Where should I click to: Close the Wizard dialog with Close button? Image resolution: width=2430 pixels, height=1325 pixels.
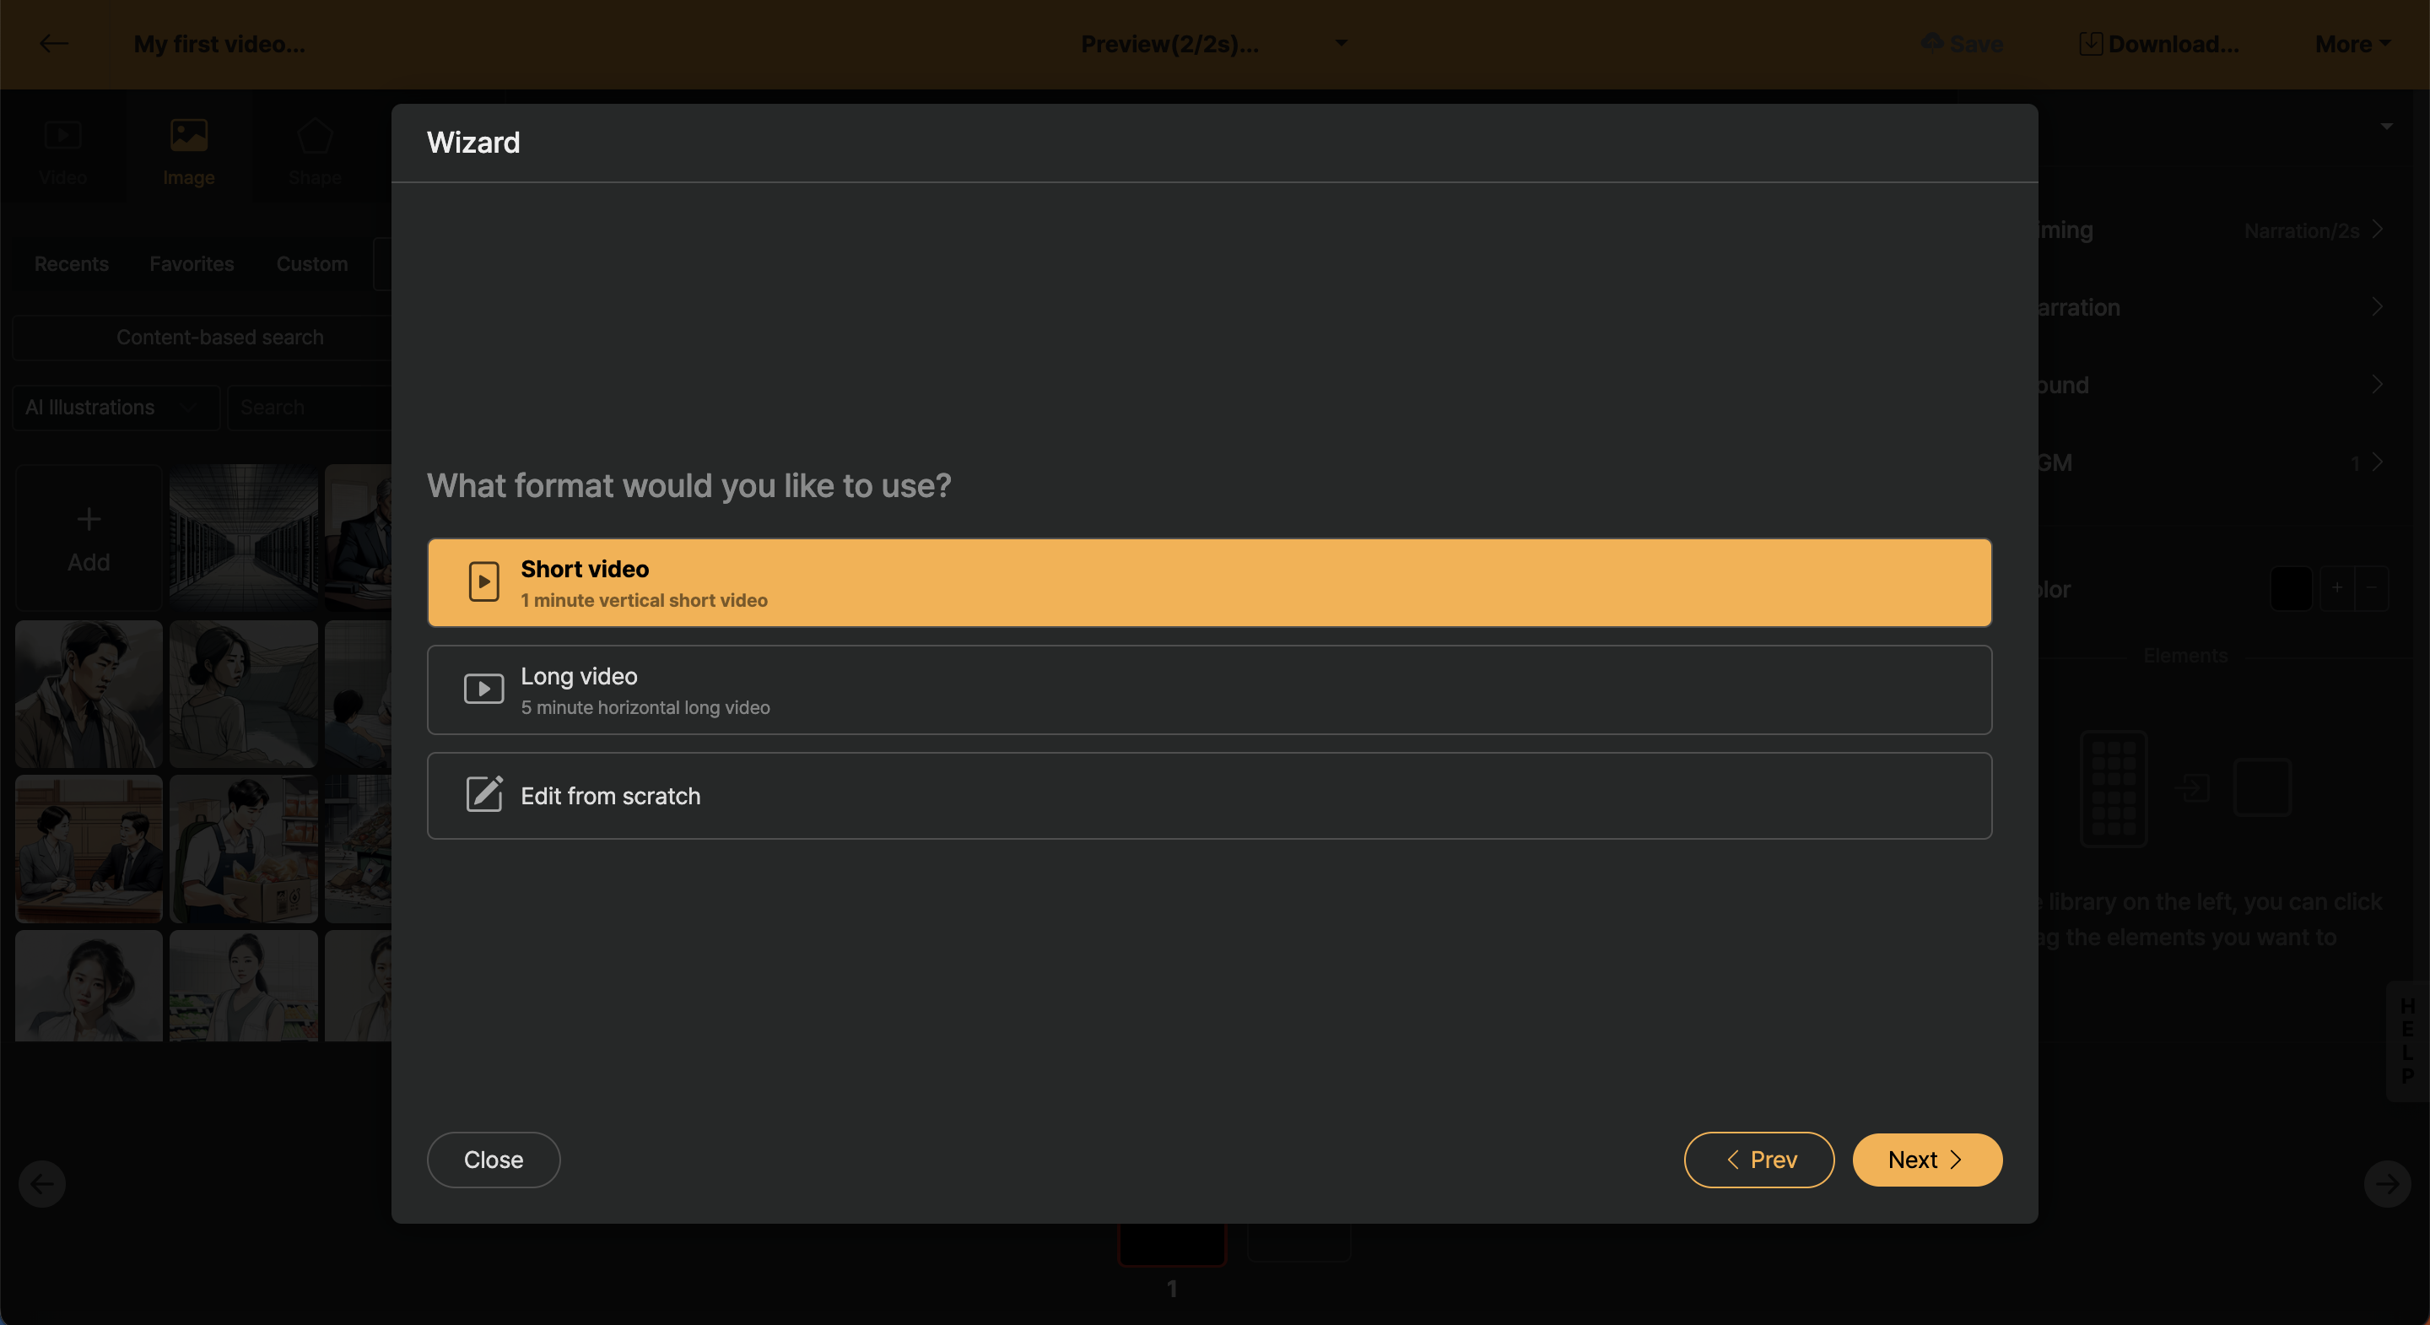(x=494, y=1160)
